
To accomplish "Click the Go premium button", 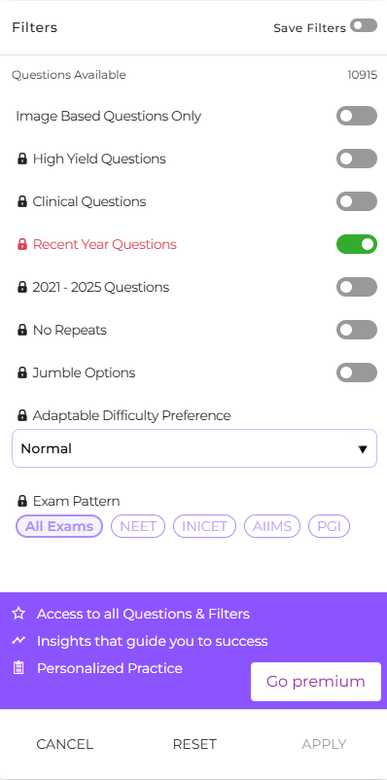I will [x=316, y=682].
